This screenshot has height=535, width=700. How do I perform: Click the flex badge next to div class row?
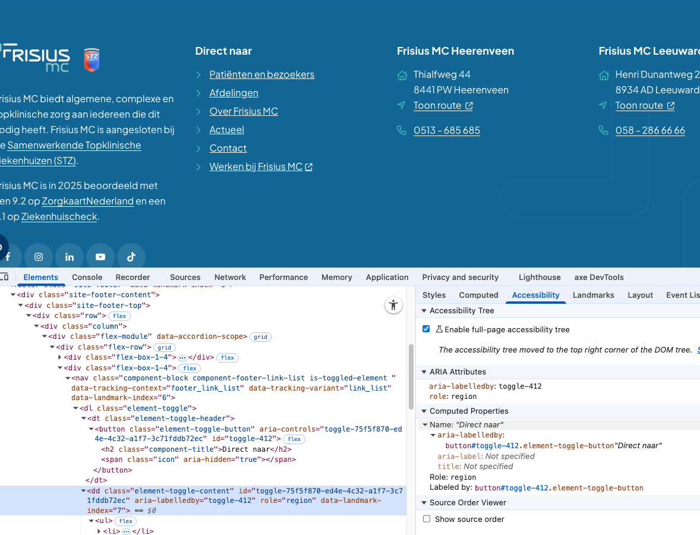(x=119, y=316)
